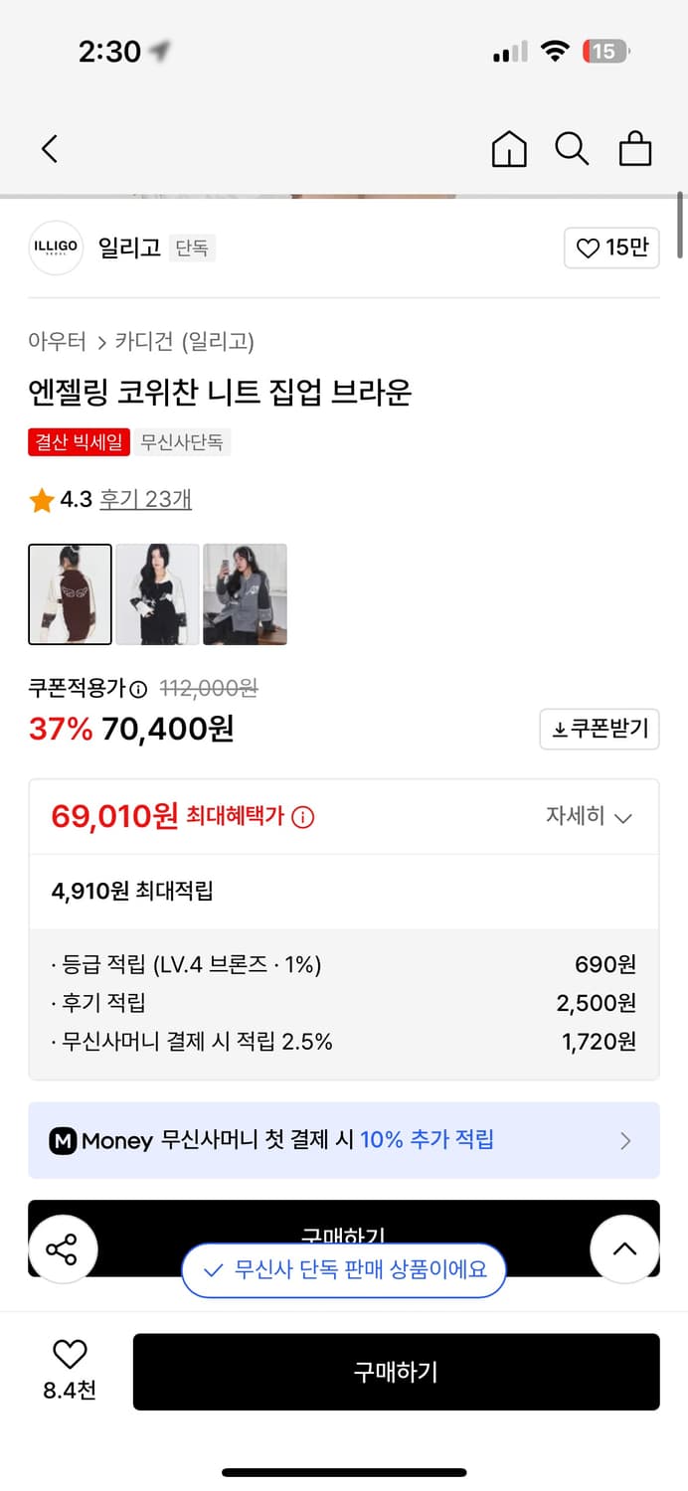
Task: Open the 카디건 (일리고) breadcrumb link
Action: click(184, 339)
